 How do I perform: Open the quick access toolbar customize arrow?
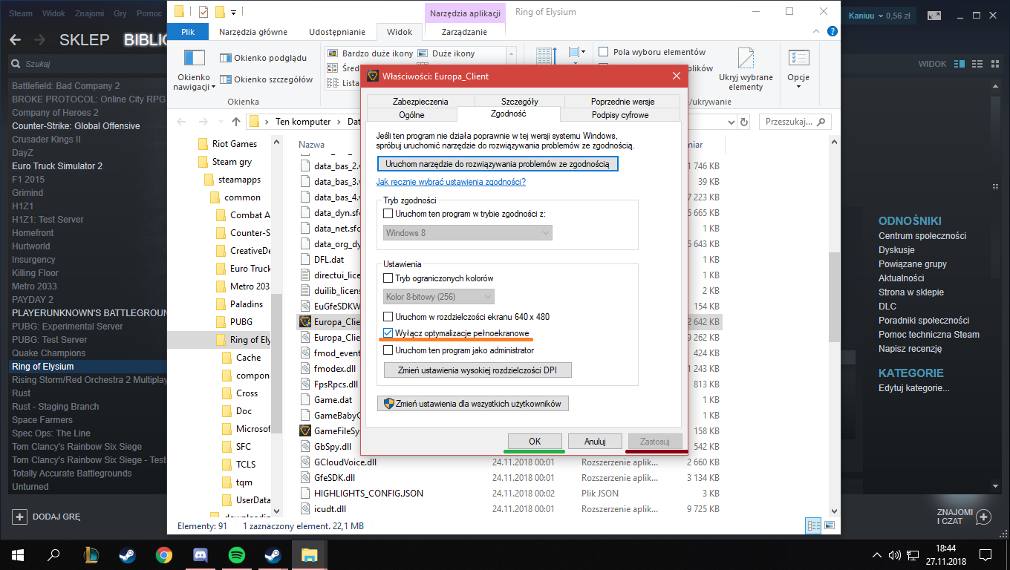(233, 13)
